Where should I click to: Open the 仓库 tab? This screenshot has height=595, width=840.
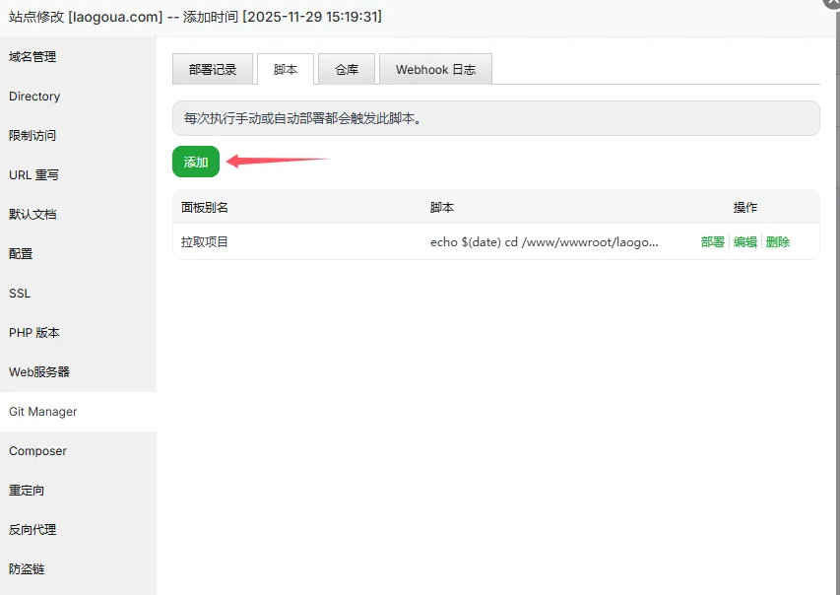tap(347, 69)
